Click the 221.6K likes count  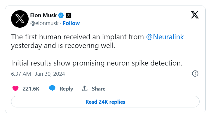point(31,89)
